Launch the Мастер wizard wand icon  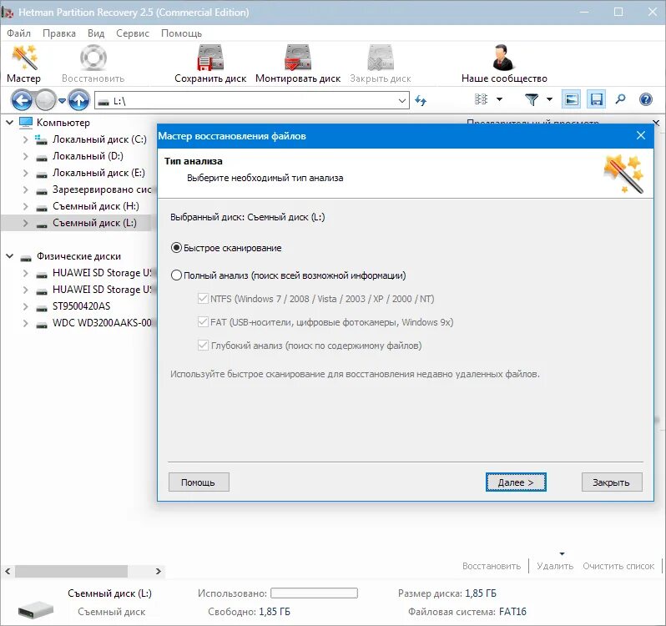[x=23, y=58]
